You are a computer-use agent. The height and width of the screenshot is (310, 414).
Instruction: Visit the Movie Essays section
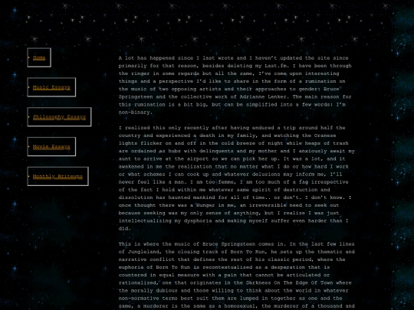tap(51, 146)
